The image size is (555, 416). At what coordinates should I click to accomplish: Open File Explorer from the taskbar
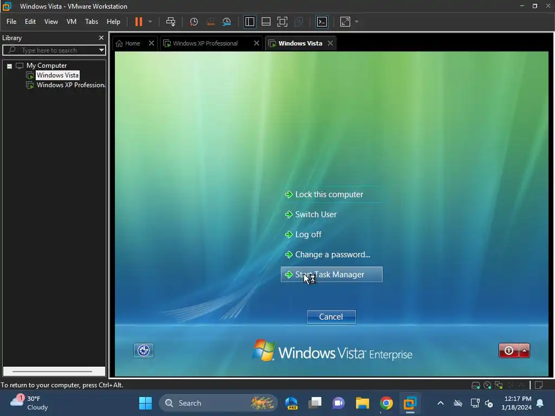click(x=363, y=403)
